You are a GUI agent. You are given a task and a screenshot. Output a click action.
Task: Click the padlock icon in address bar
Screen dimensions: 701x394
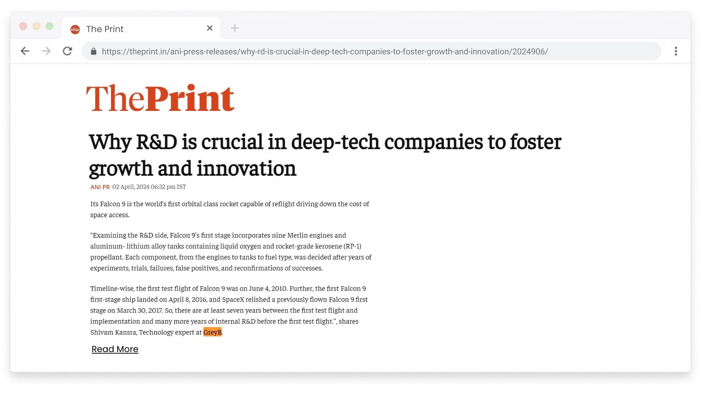93,51
